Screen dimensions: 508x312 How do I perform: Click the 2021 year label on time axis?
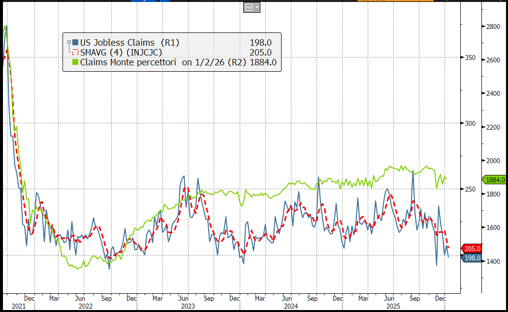click(x=11, y=306)
